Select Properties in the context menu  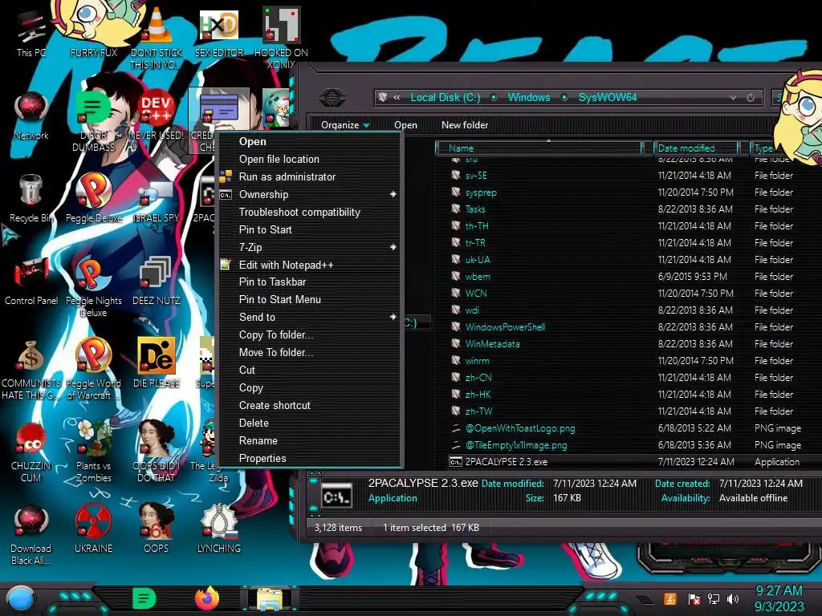click(311, 458)
